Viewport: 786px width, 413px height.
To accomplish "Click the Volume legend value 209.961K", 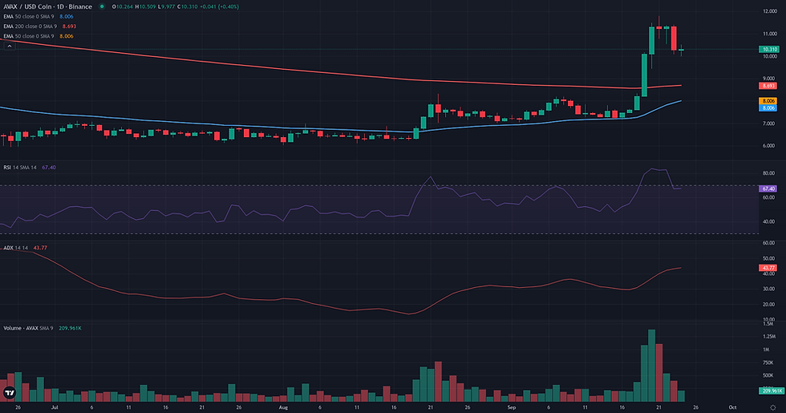I will [x=71, y=328].
